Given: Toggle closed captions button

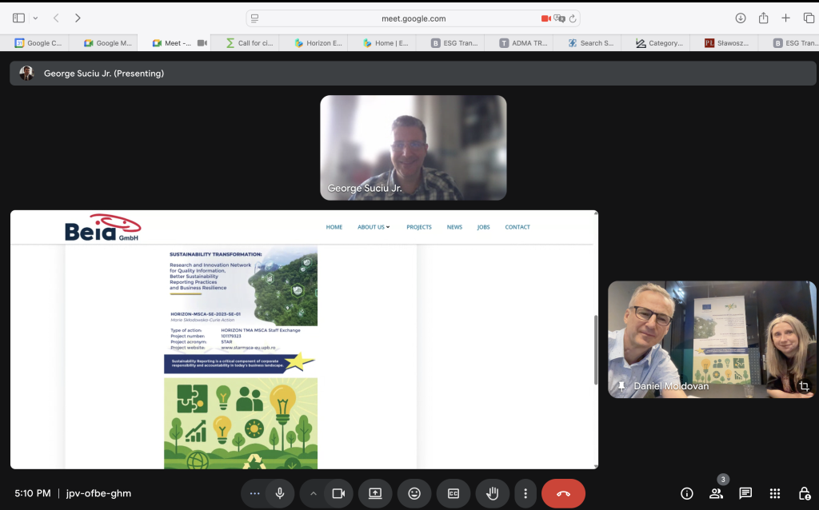Looking at the screenshot, I should [453, 493].
